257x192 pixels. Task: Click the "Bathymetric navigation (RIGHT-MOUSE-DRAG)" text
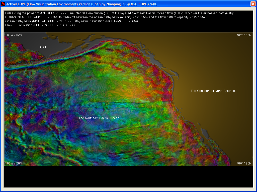[x=106, y=21]
